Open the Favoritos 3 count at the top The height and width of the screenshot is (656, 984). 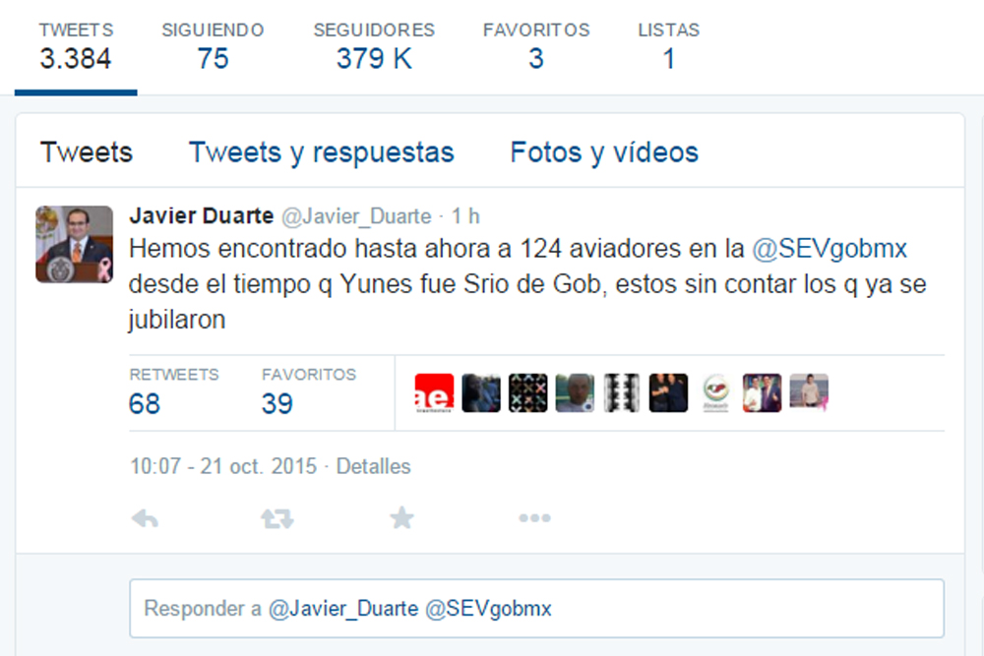pos(536,47)
